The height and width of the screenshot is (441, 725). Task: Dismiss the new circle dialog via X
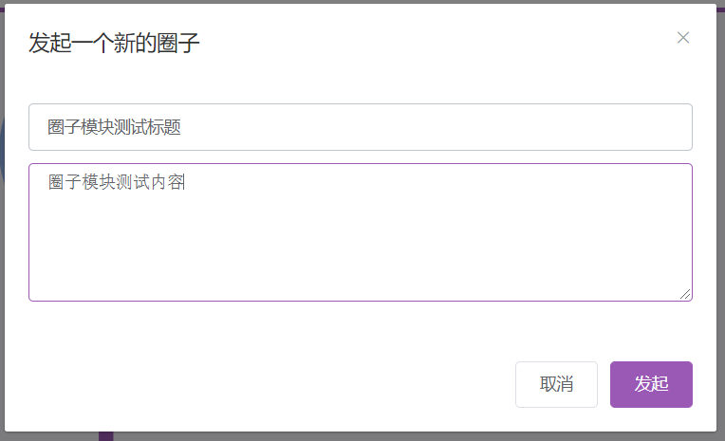[683, 38]
